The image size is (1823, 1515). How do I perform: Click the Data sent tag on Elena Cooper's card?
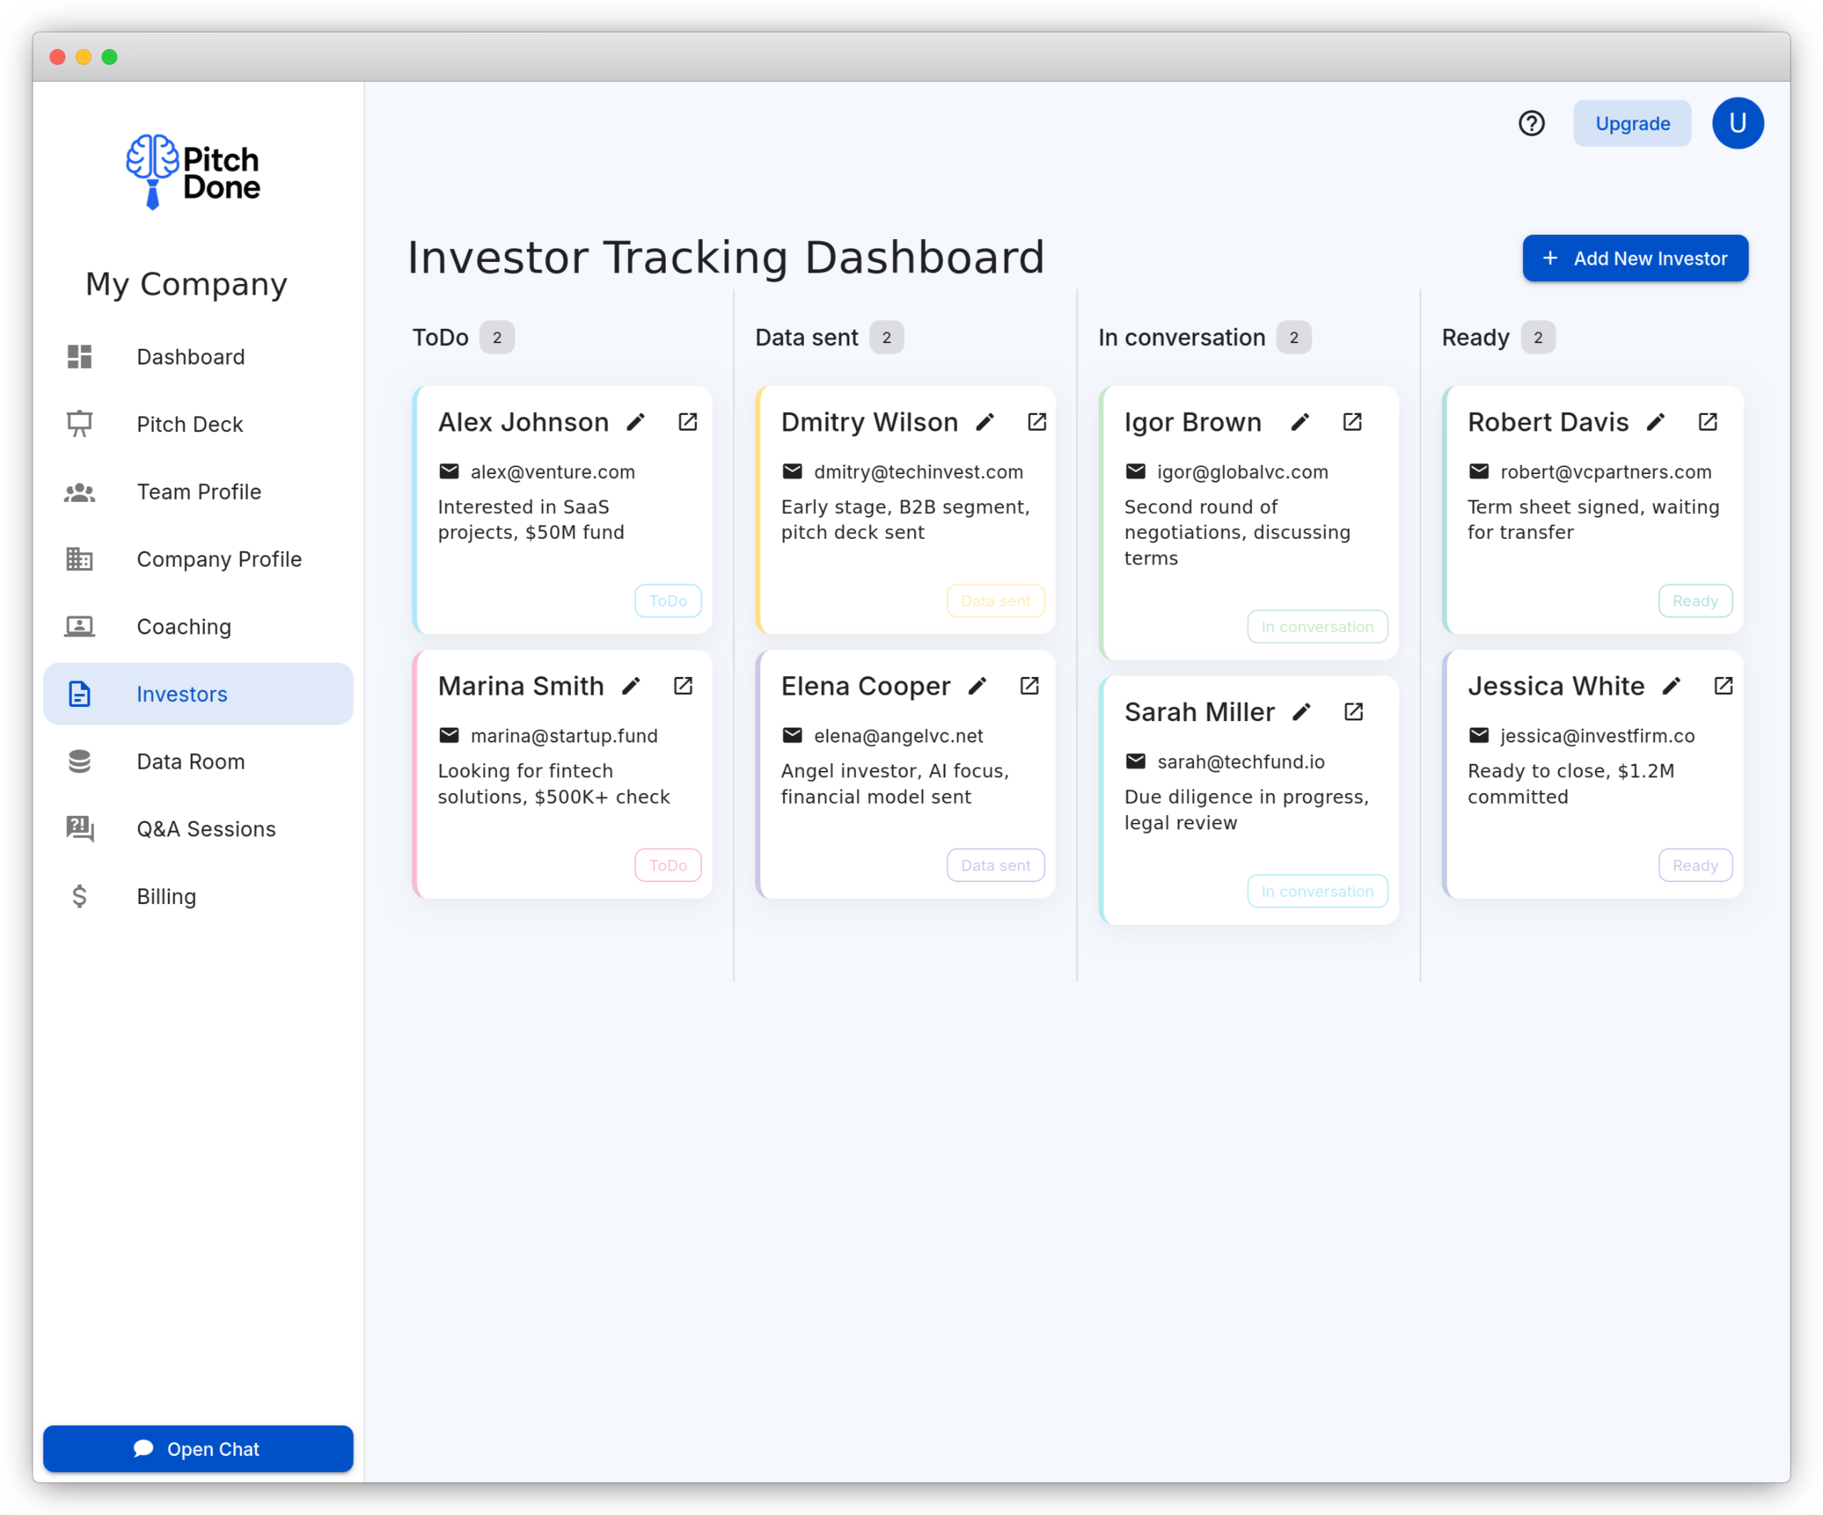coord(995,865)
